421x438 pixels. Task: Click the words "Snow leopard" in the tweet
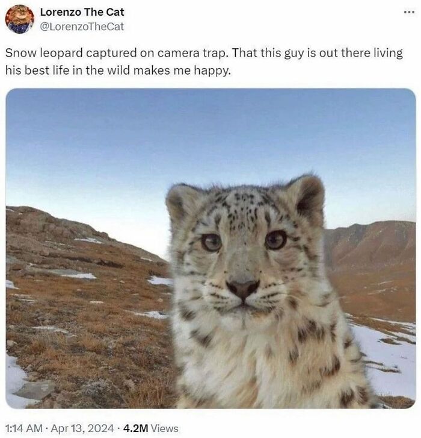[x=44, y=53]
